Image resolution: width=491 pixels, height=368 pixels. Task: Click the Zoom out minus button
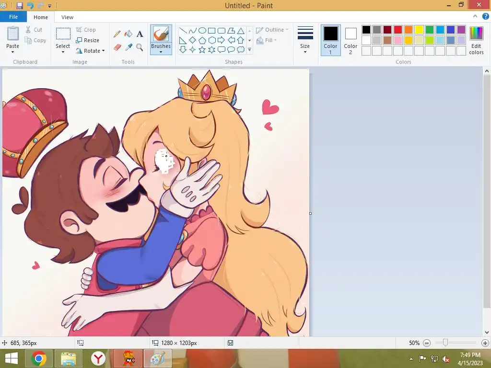click(426, 343)
